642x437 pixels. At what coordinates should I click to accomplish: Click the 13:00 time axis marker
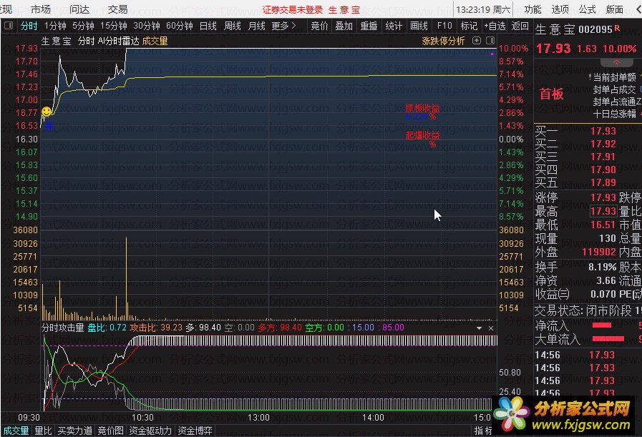pos(259,418)
